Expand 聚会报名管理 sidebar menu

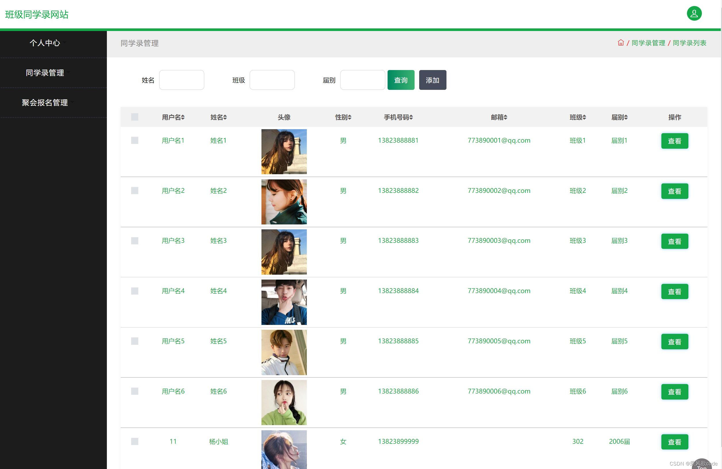click(45, 103)
